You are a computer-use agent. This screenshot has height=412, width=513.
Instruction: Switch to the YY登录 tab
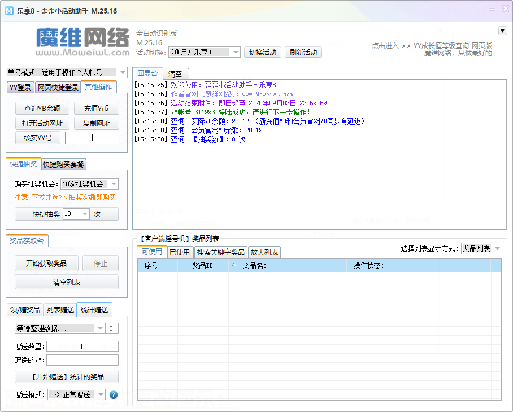coord(20,87)
